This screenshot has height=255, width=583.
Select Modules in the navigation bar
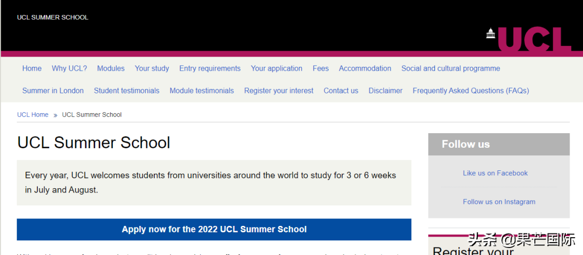111,68
